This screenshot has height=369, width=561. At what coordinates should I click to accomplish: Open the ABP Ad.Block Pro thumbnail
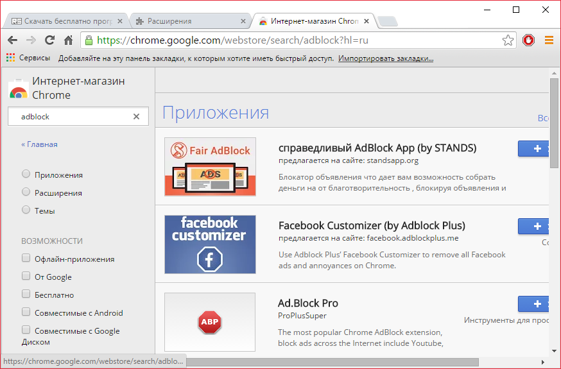(210, 322)
